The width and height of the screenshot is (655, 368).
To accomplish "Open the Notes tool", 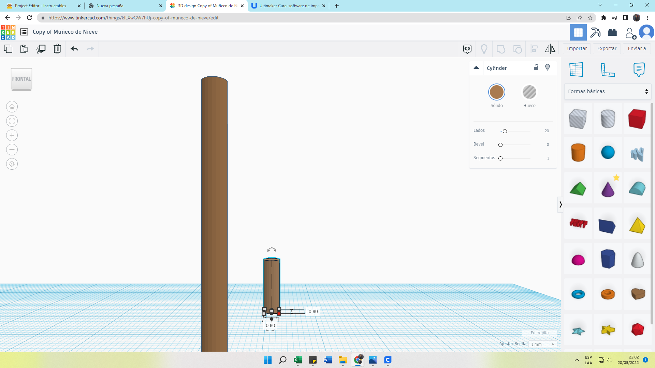I will (x=639, y=70).
